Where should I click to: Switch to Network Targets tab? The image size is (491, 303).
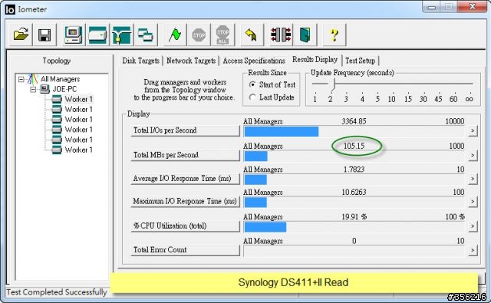[x=191, y=61]
